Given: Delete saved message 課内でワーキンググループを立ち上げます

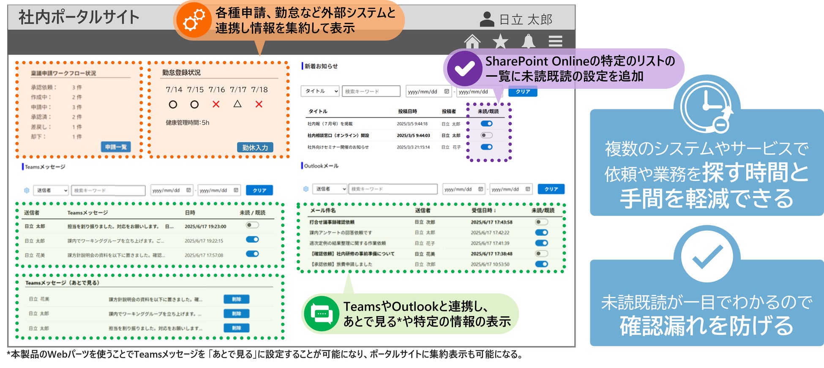Looking at the screenshot, I should [x=236, y=313].
